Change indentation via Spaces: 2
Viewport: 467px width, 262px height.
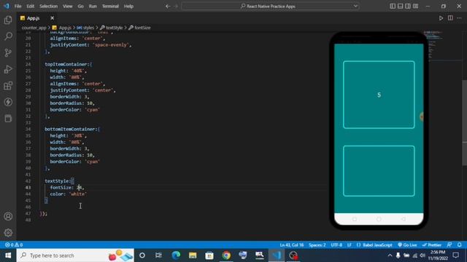(317, 245)
